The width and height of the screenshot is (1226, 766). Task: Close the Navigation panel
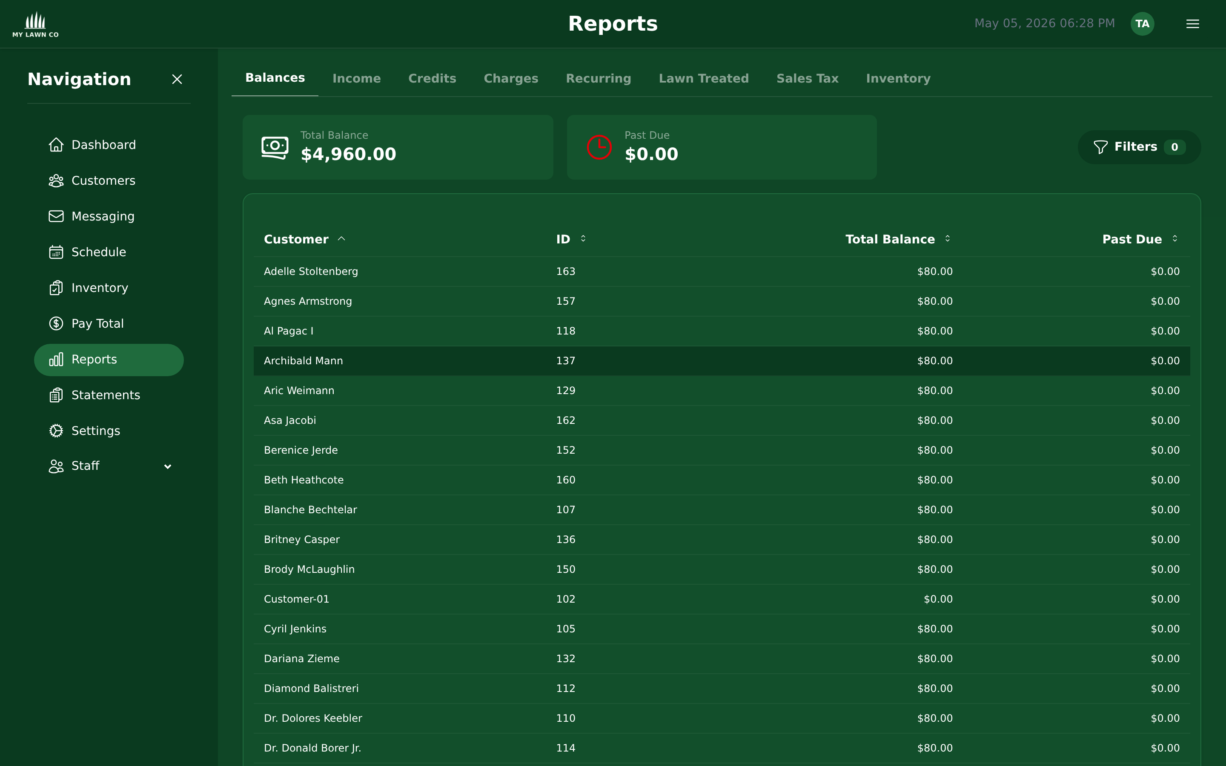click(177, 79)
